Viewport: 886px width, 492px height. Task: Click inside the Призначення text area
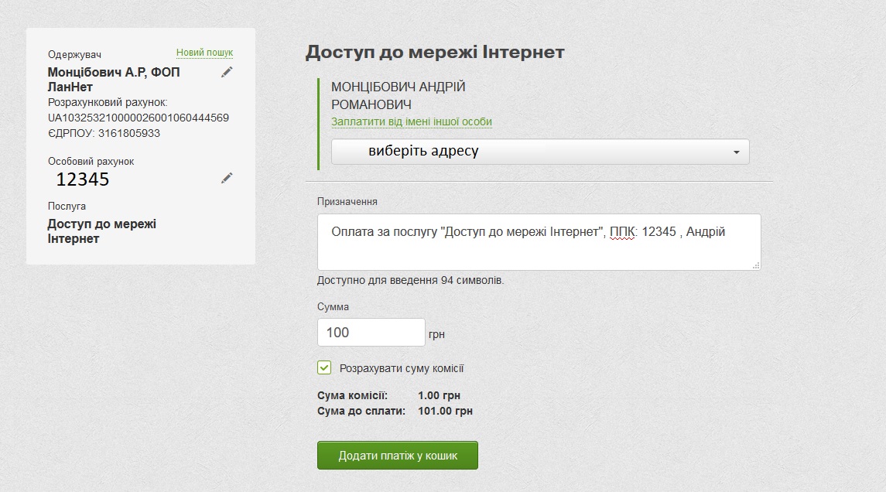[x=539, y=242]
